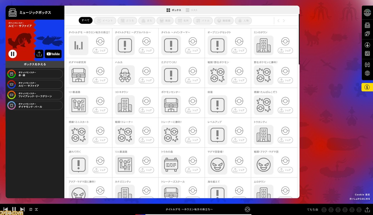Share the 視線！たんぱんこぞう track
This screenshot has height=215, width=373.
pos(285,110)
